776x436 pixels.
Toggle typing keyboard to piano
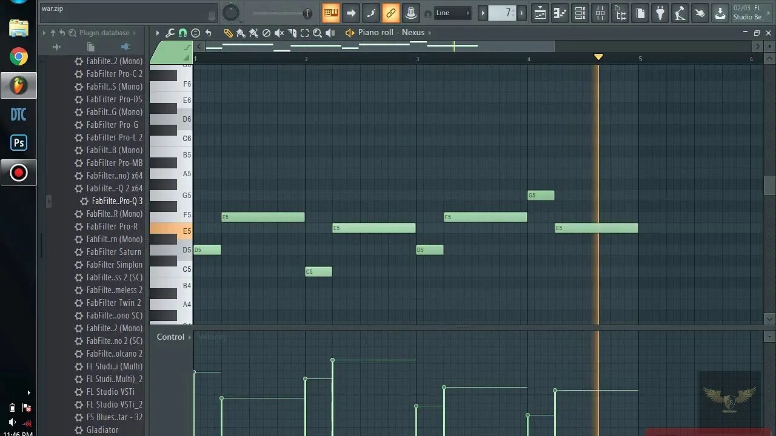[x=330, y=13]
